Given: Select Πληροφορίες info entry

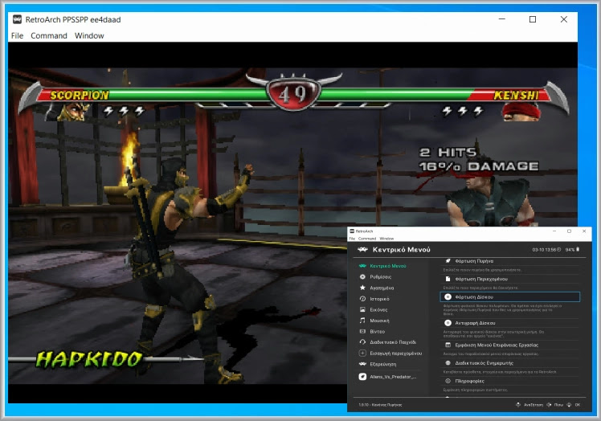Looking at the screenshot, I should (x=509, y=381).
